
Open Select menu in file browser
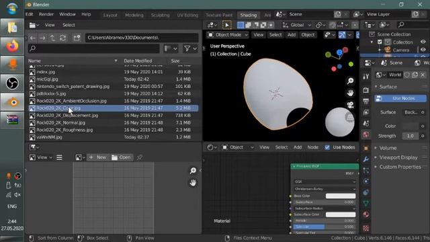tap(69, 25)
